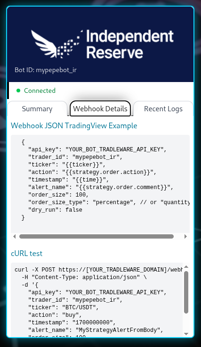Click the "alert_name": "{{strategy.order.comment}}" line

pyautogui.click(x=101, y=187)
